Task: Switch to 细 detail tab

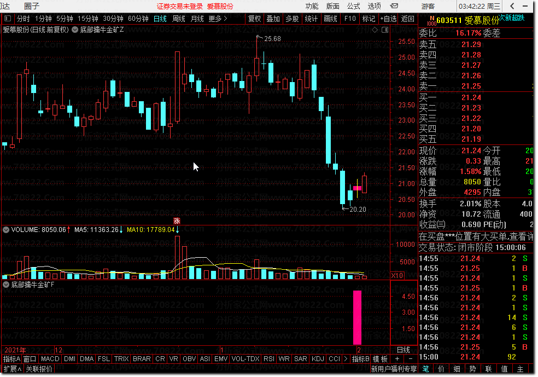Action: [457, 369]
